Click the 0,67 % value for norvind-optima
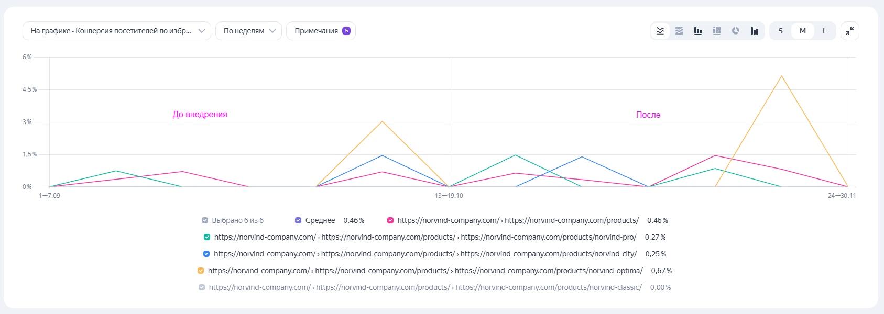The image size is (884, 314). pyautogui.click(x=661, y=271)
